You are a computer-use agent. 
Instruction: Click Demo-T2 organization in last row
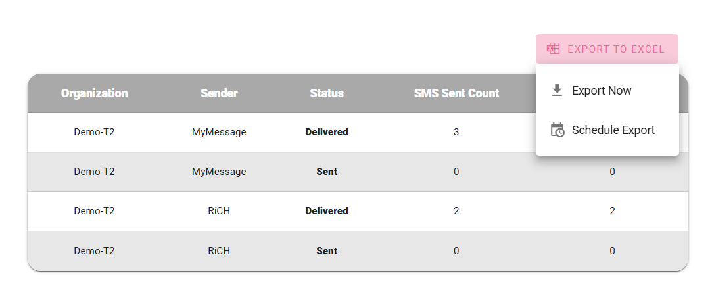click(95, 251)
